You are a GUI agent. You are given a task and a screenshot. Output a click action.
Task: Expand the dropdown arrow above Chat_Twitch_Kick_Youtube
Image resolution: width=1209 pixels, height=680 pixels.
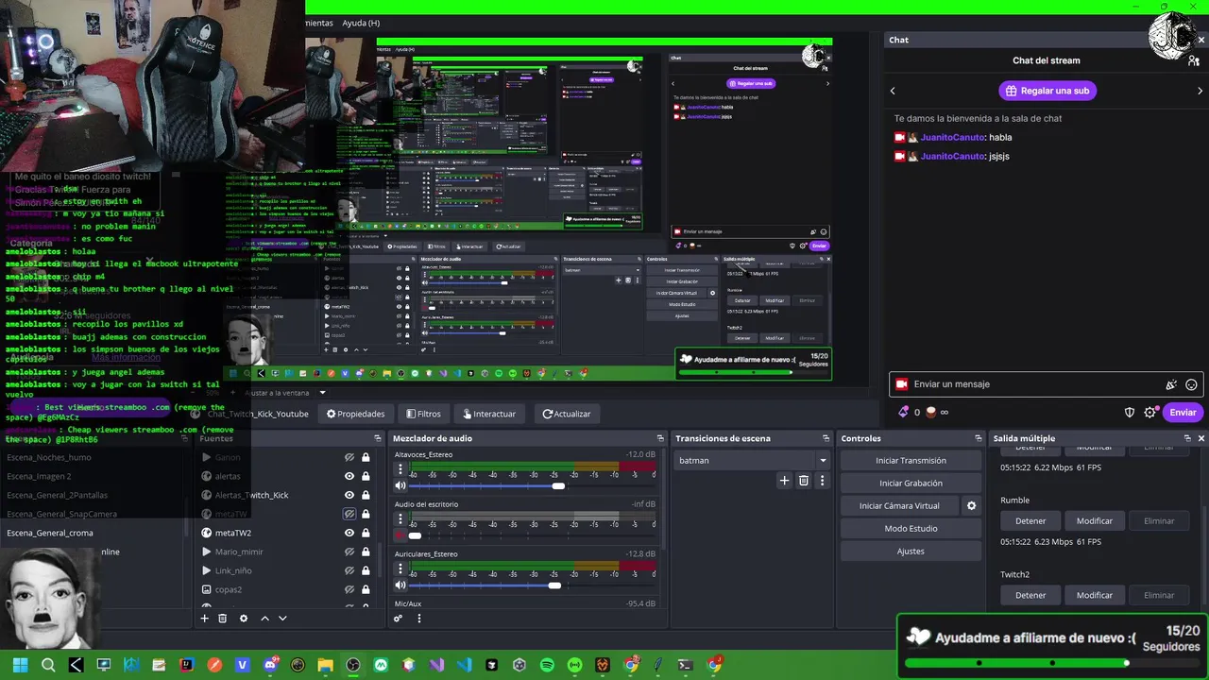click(x=322, y=393)
